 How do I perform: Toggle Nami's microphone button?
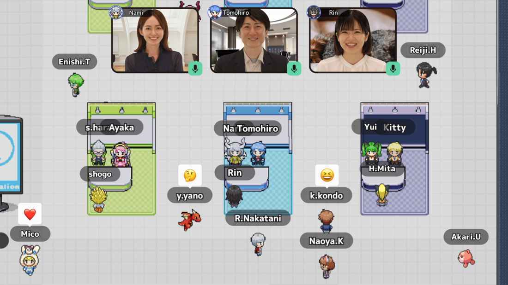click(x=195, y=69)
